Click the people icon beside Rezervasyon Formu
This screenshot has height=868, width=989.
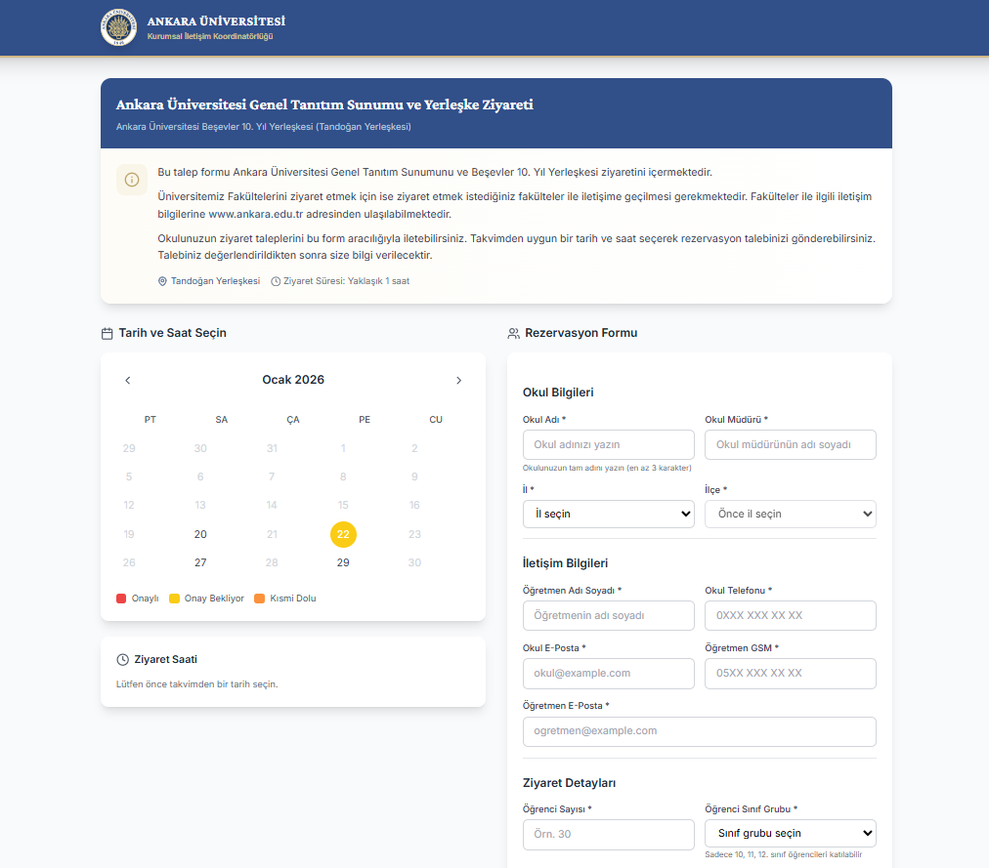513,334
